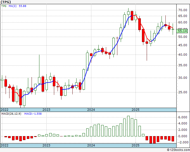Click the 40.00 price axis label
This screenshot has width=190, height=152.
tap(183, 55)
